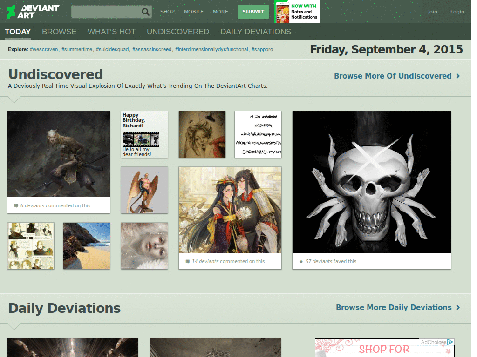Click the chevron after Browse More Of Undiscovered

pos(458,76)
